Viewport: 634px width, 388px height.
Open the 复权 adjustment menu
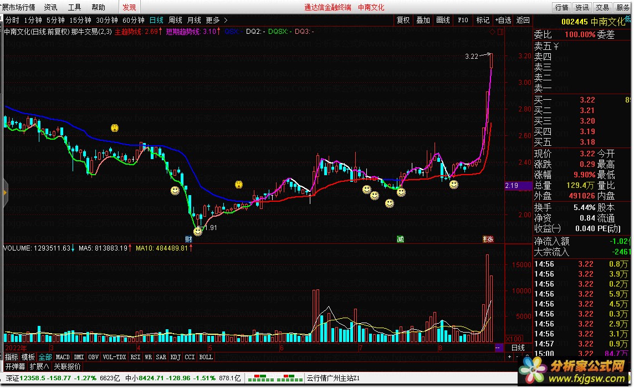[403, 20]
